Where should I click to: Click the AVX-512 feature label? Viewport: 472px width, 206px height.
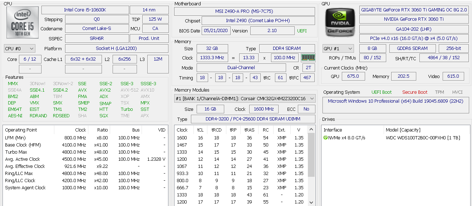point(129,90)
